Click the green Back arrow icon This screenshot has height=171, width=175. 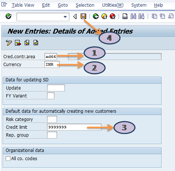96,16
